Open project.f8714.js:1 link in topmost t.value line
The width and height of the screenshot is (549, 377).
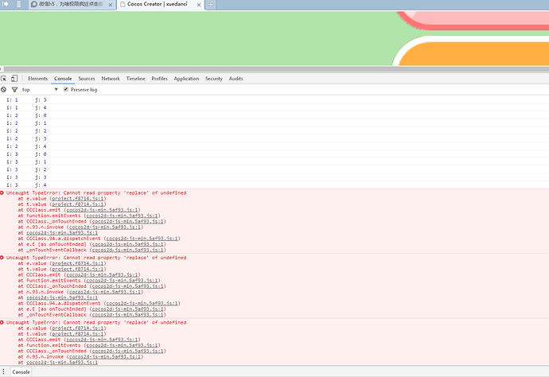78,204
